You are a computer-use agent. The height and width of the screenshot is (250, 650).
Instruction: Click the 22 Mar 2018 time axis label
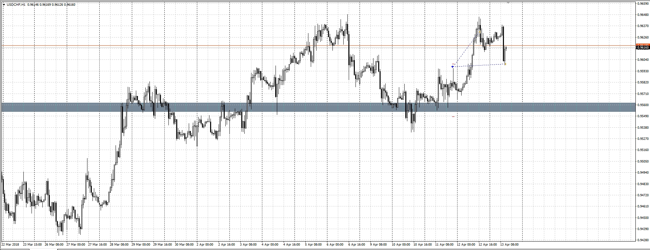click(10, 244)
